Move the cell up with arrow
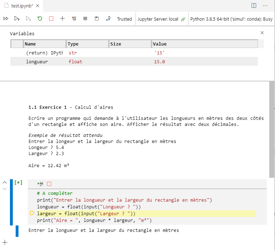This screenshot has height=250, width=275. coord(5,182)
